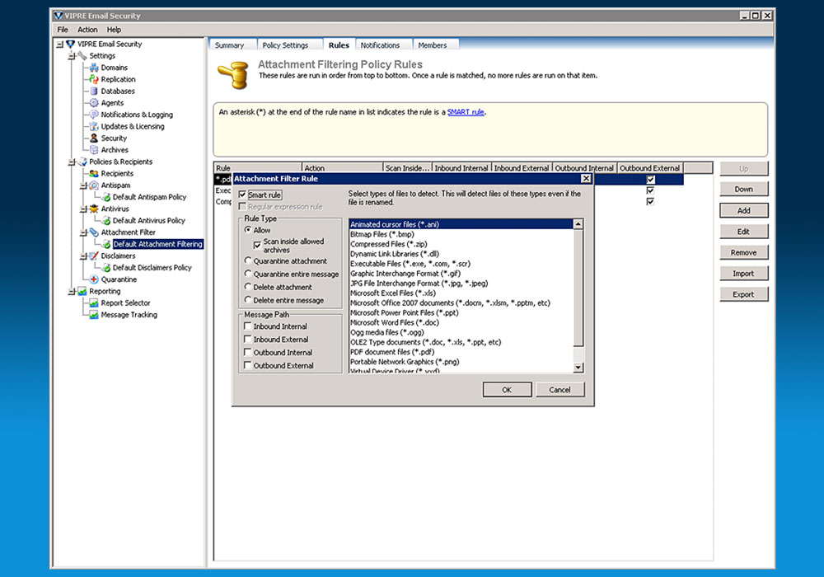Enable the Outbound External message path
This screenshot has width=824, height=577.
click(248, 366)
